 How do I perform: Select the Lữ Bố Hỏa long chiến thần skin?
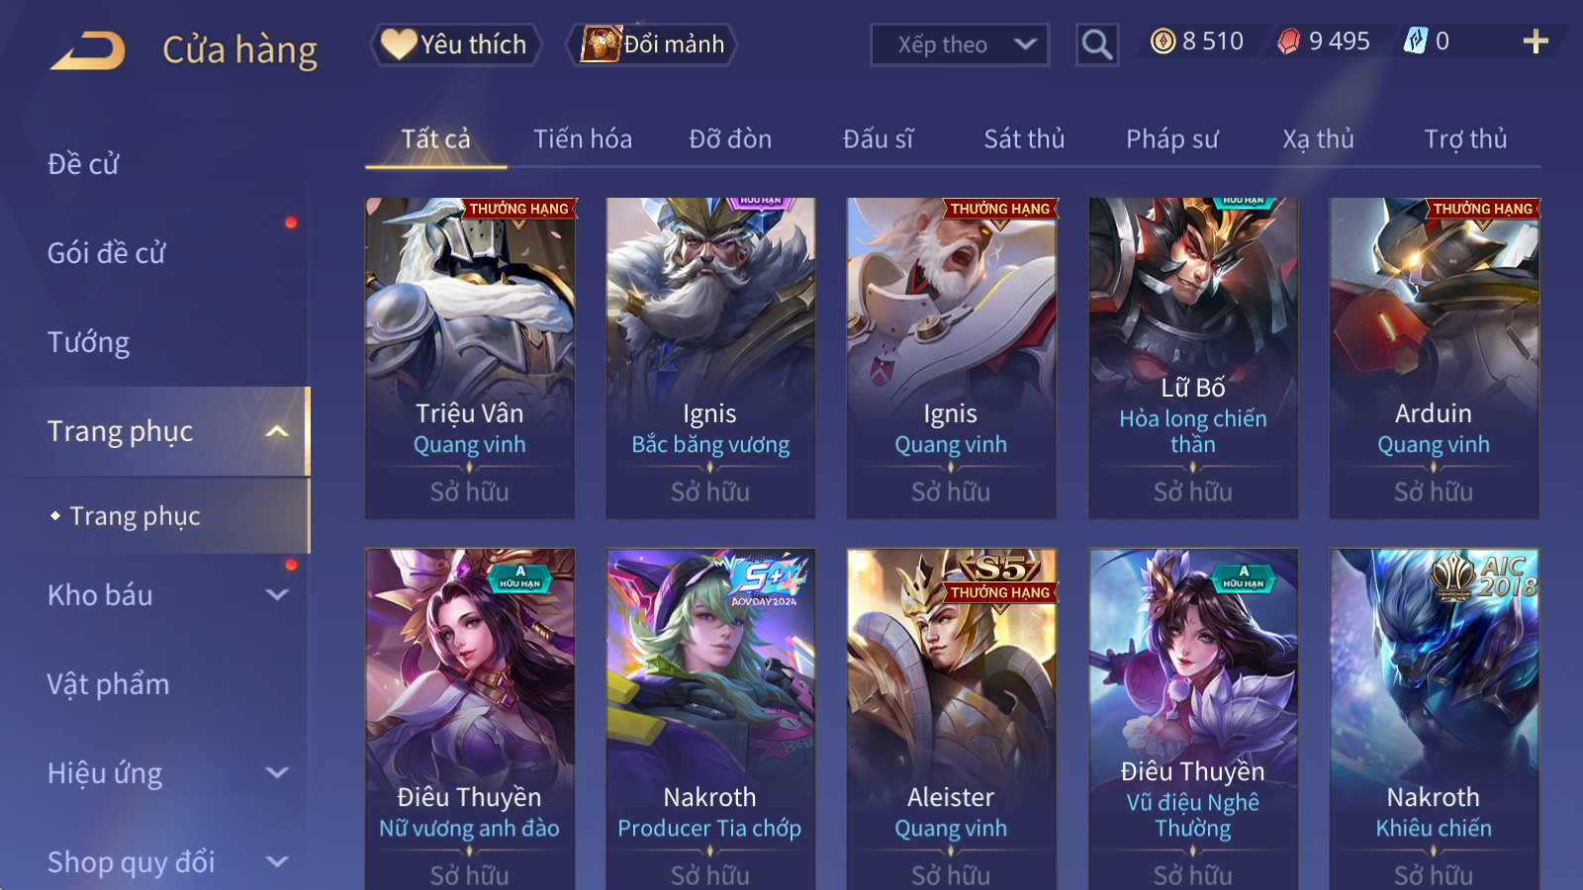(x=1192, y=358)
